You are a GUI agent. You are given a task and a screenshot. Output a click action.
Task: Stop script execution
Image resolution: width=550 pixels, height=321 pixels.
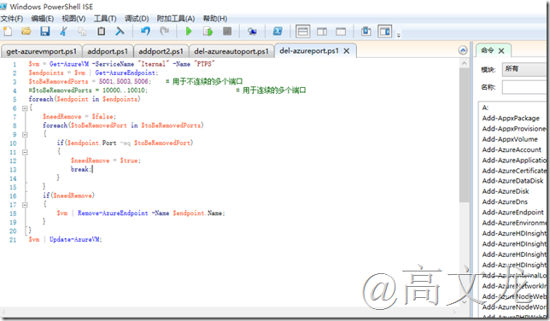(227, 32)
